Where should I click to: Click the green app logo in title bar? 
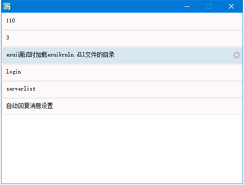point(7,6)
